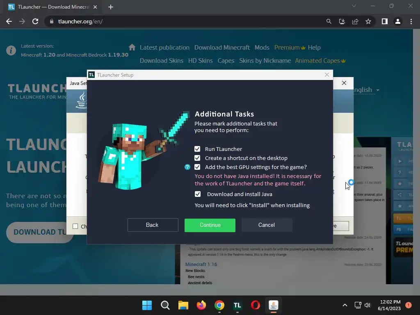
Task: Reload the tlauncher.org page
Action: point(35,21)
